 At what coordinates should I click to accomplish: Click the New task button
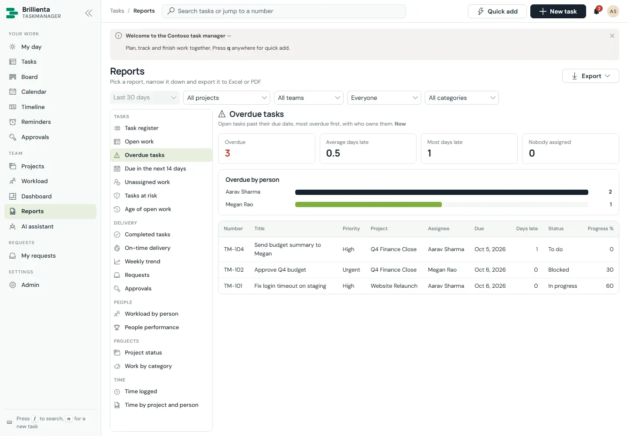click(558, 11)
